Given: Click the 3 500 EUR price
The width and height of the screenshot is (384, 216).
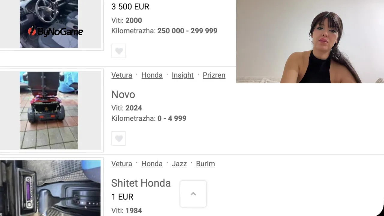Looking at the screenshot, I should click(x=130, y=7).
